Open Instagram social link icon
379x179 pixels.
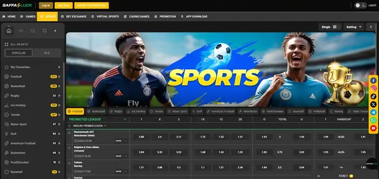coord(373,89)
